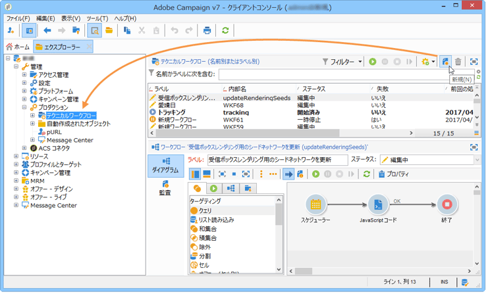The height and width of the screenshot is (294, 494).
Task: Expand the MRM tree node
Action: (16, 180)
